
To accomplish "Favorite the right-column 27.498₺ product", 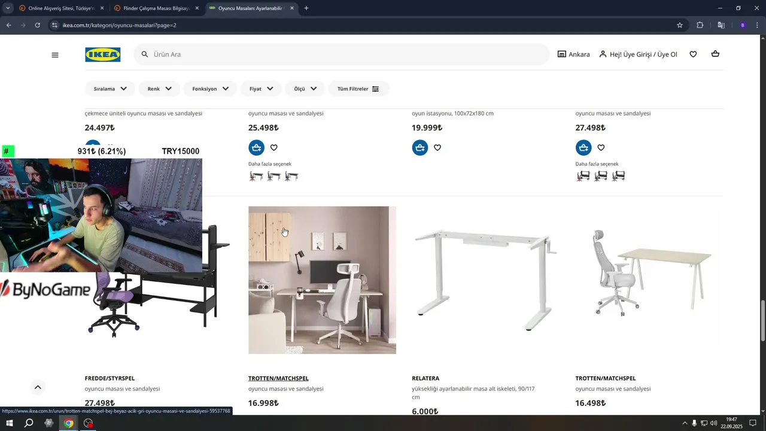I will (601, 147).
